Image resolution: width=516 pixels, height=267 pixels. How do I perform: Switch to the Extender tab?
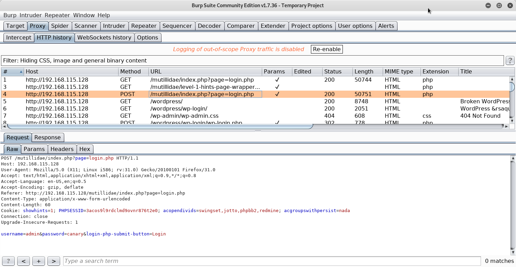pyautogui.click(x=273, y=26)
